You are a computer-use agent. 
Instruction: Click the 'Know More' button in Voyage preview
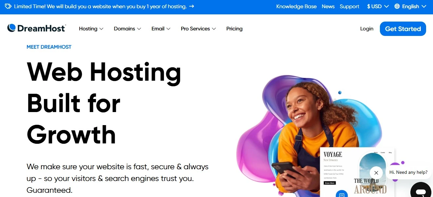point(330,183)
